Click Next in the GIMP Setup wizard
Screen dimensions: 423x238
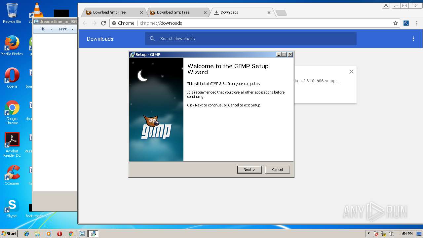[250, 170]
